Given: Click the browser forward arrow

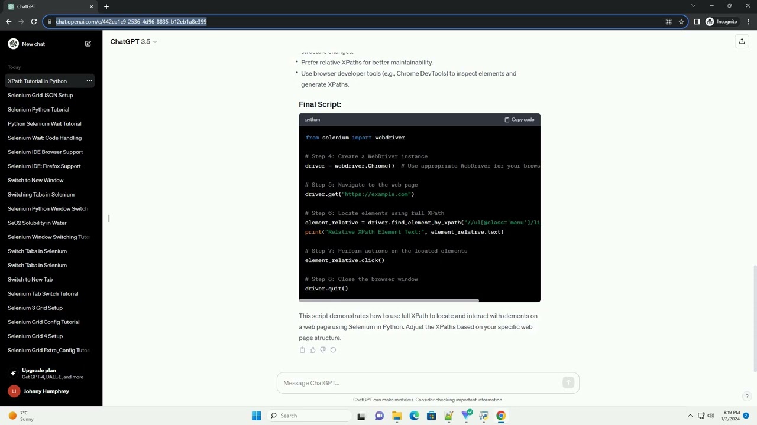Looking at the screenshot, I should (x=21, y=22).
